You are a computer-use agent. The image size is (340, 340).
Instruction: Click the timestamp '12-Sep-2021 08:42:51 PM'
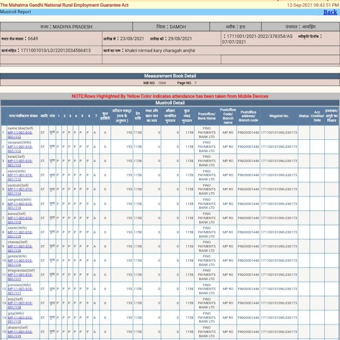click(x=313, y=5)
